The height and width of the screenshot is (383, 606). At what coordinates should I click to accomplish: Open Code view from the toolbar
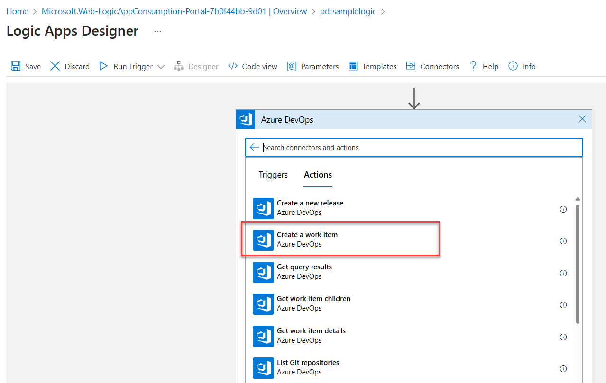point(252,66)
